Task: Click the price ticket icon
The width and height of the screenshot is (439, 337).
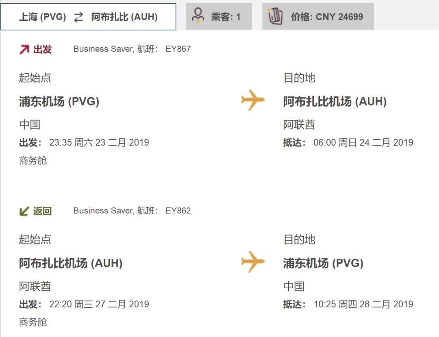Action: click(276, 16)
